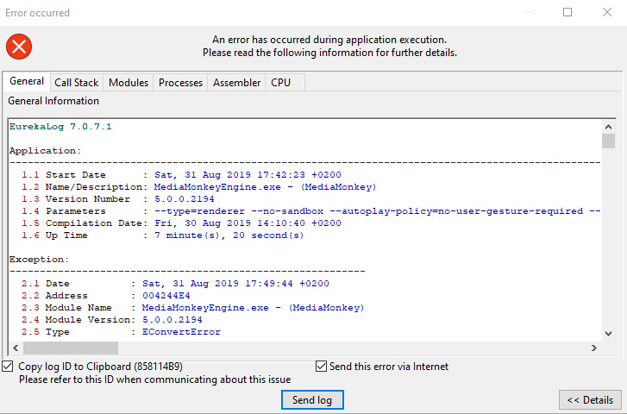
Task: Uncheck Send this error via Internet
Action: [x=322, y=367]
